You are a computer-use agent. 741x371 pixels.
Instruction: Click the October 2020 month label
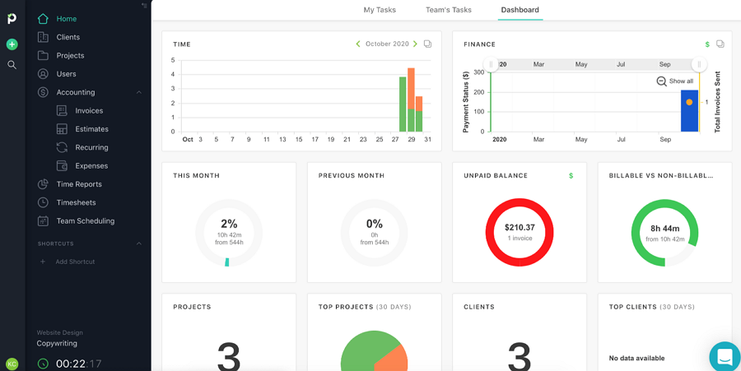click(387, 44)
